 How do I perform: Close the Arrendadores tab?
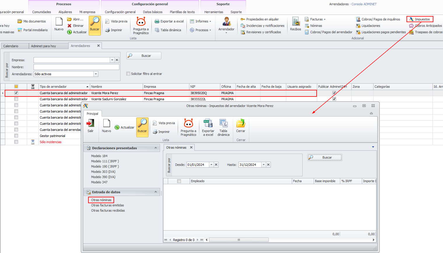98,46
